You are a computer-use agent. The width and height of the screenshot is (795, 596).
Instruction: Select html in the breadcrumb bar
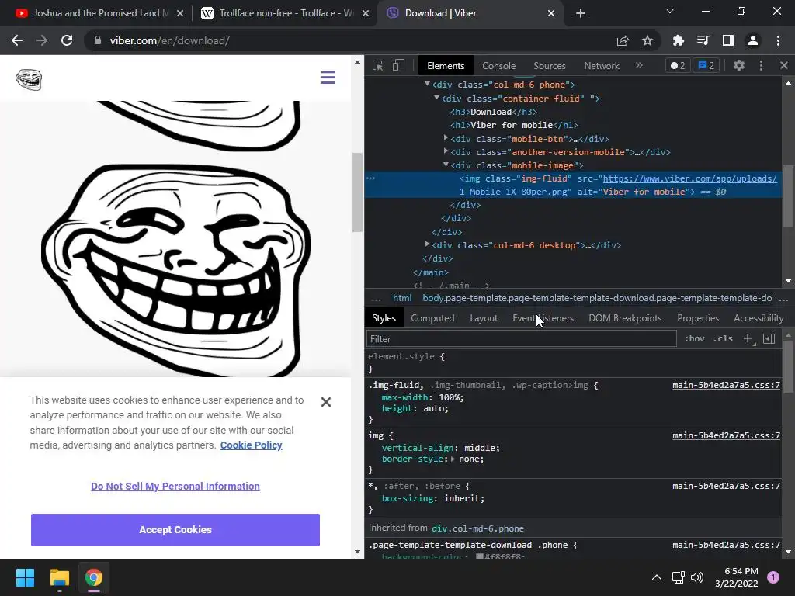[402, 299]
